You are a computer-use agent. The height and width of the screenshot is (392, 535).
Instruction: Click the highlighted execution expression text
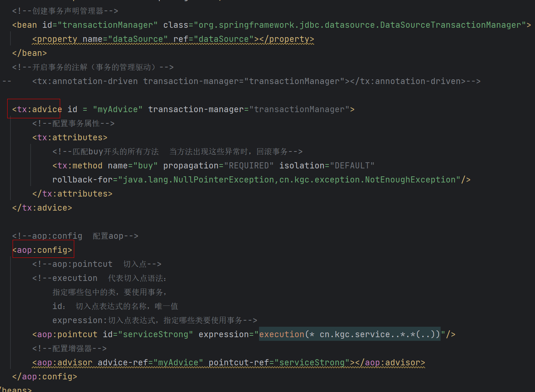(x=349, y=334)
